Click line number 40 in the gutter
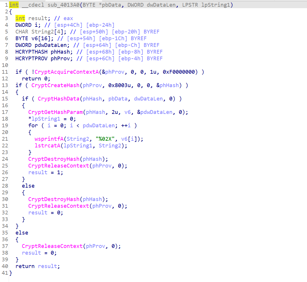This screenshot has width=307, height=282. [4, 266]
